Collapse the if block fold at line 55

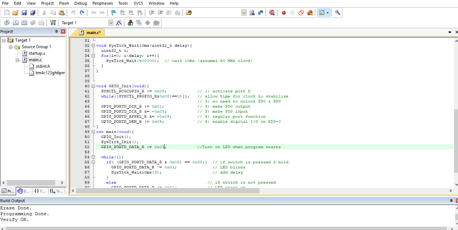pos(93,162)
